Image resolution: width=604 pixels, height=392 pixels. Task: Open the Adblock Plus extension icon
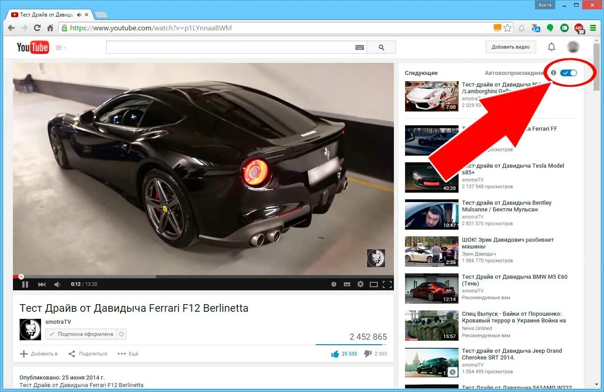point(579,29)
